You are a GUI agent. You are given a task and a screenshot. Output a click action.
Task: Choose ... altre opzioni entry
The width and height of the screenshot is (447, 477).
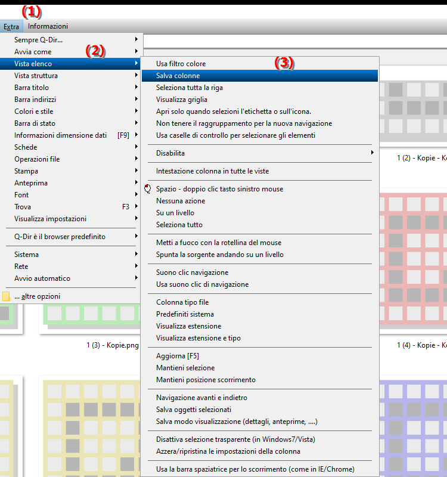(70, 296)
